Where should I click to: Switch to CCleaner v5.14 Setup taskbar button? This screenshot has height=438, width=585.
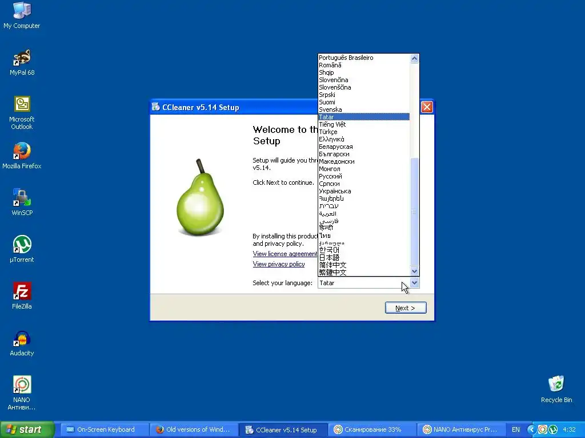click(x=283, y=429)
